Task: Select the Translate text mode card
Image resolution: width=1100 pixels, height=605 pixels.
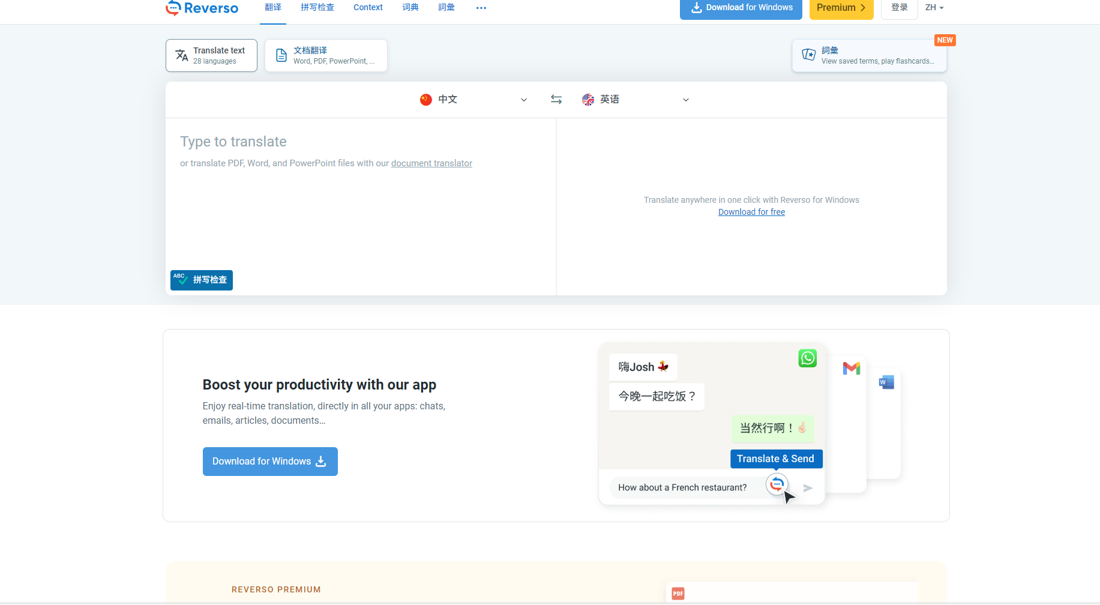Action: pos(211,55)
